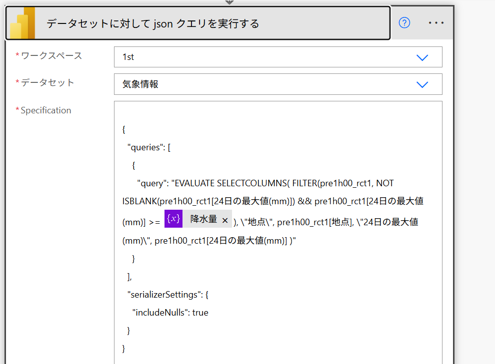Click the ISBLANK(pre1h00_rct1 line of the query

(273, 201)
